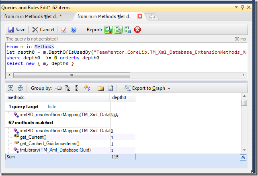This screenshot has width=258, height=176.
Task: Open the panel options dropdown arrow
Action: [x=236, y=7]
